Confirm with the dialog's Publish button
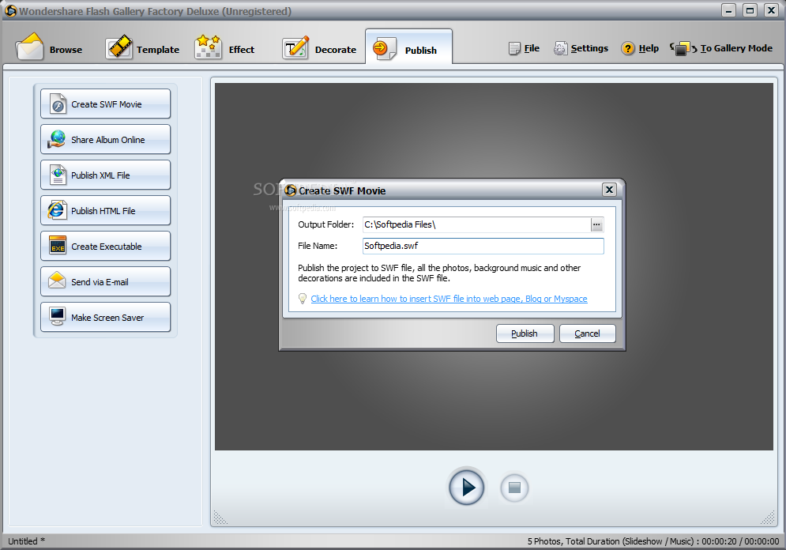 pyautogui.click(x=525, y=333)
